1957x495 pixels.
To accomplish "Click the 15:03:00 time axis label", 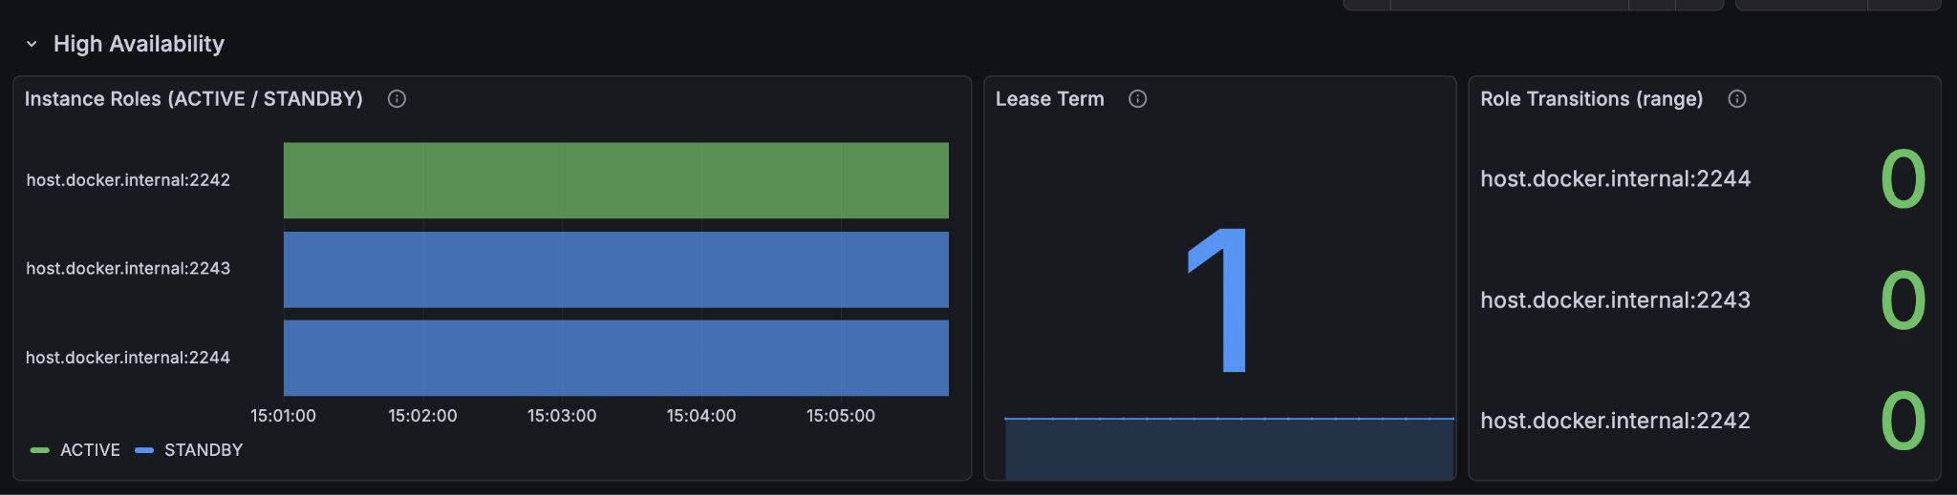I will tap(562, 416).
